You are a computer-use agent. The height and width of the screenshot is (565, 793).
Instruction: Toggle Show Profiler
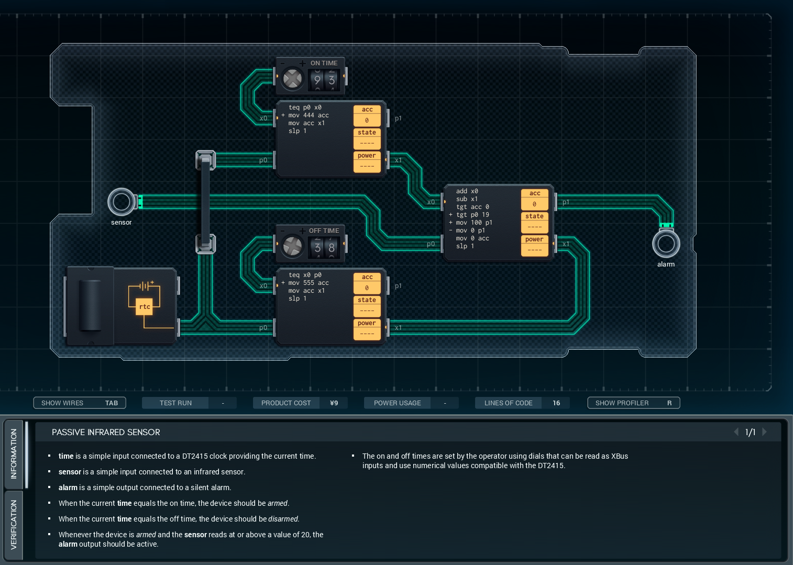click(x=633, y=403)
